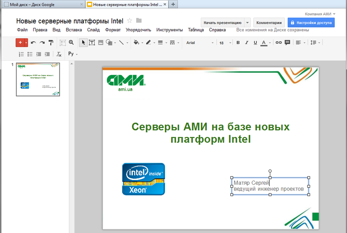347x233 pixels.
Task: Open the Правка menu
Action: click(x=40, y=30)
